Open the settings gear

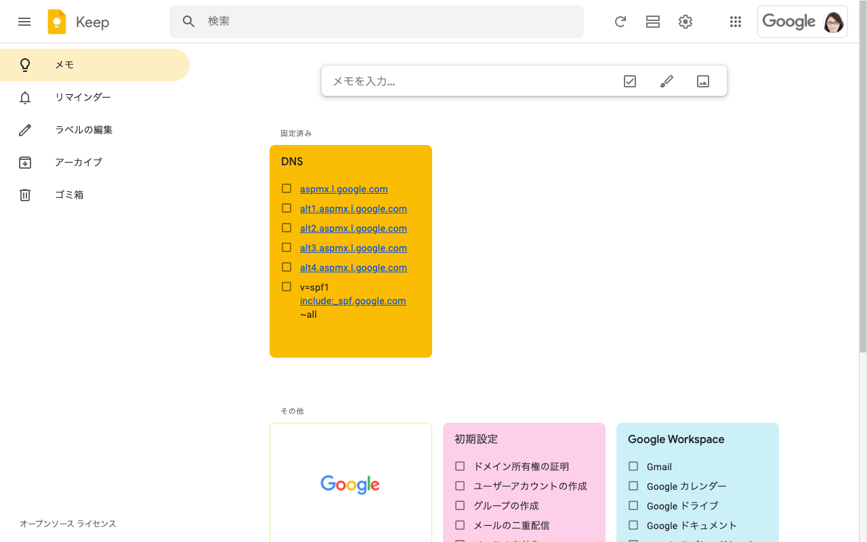click(x=685, y=22)
